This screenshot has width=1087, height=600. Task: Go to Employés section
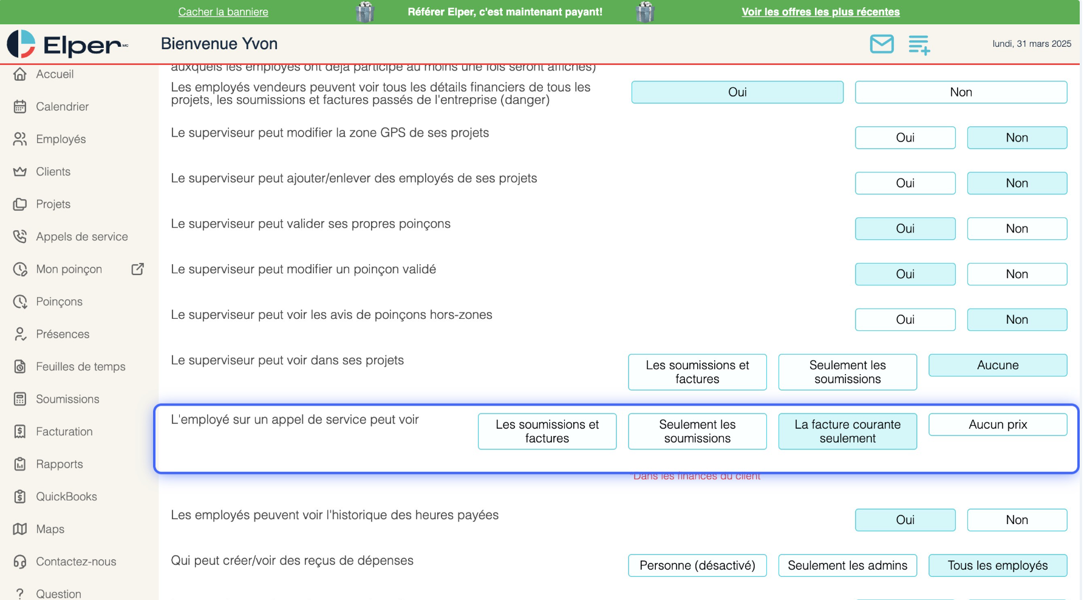point(61,139)
